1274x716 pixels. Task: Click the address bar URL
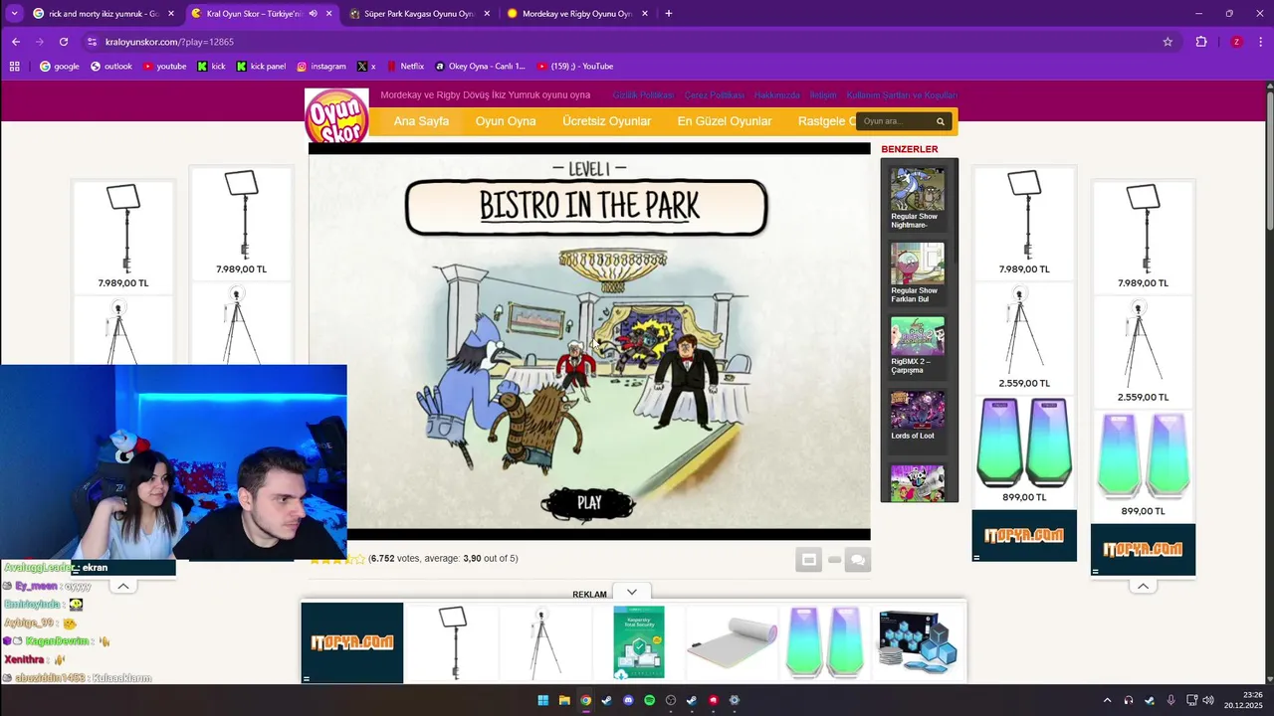169,42
